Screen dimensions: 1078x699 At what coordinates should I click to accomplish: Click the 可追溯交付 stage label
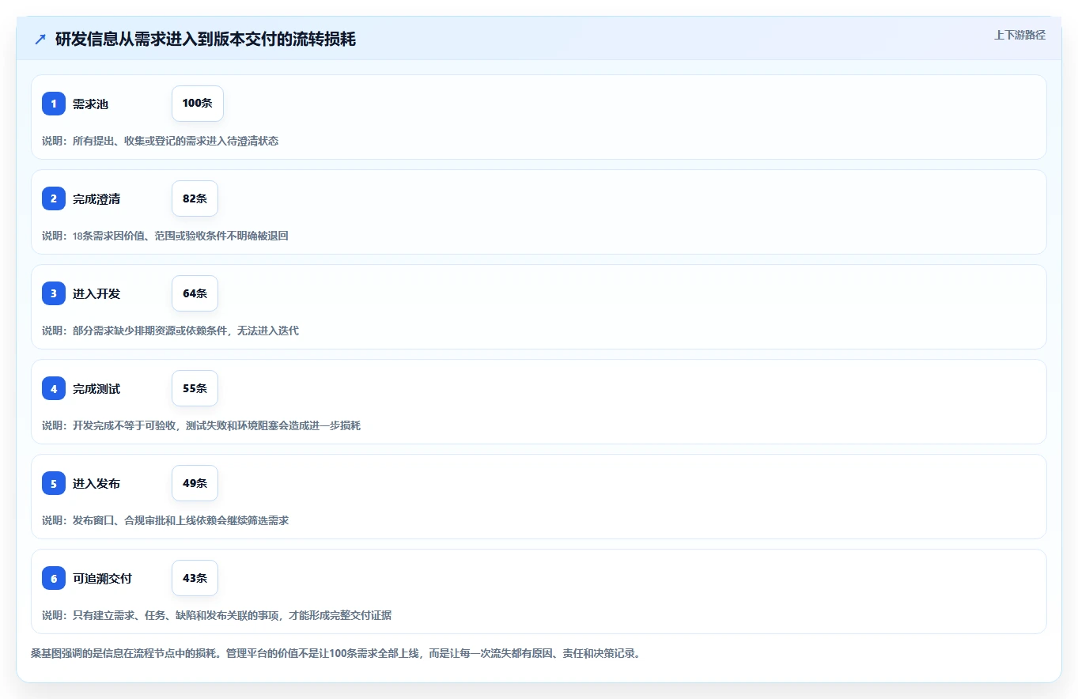102,578
